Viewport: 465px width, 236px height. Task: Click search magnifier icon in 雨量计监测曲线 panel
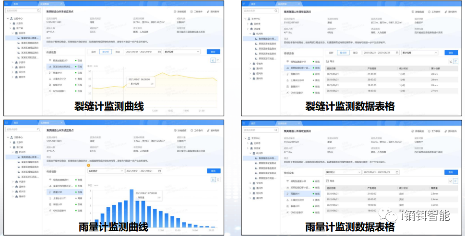pyautogui.click(x=38, y=130)
